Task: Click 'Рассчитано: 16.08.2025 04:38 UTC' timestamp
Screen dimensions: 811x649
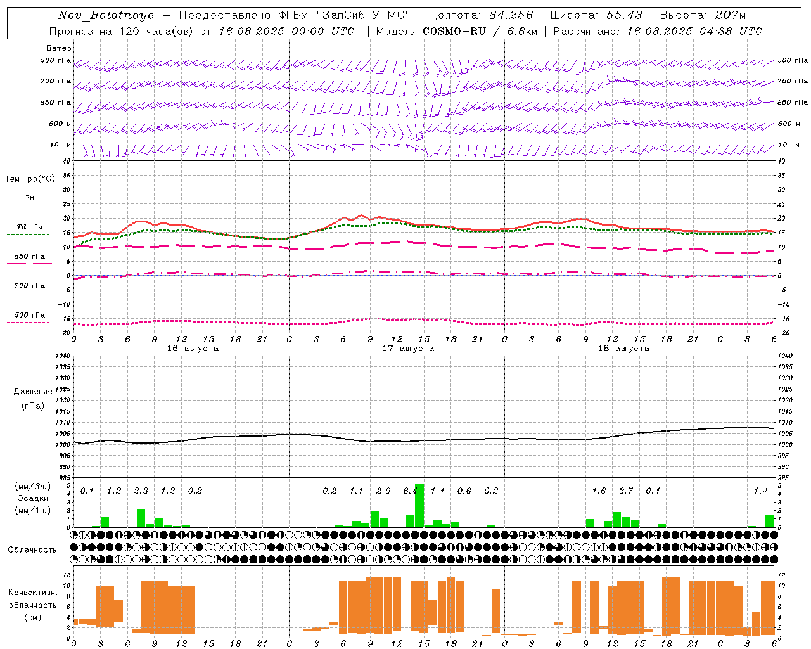Action: click(658, 31)
